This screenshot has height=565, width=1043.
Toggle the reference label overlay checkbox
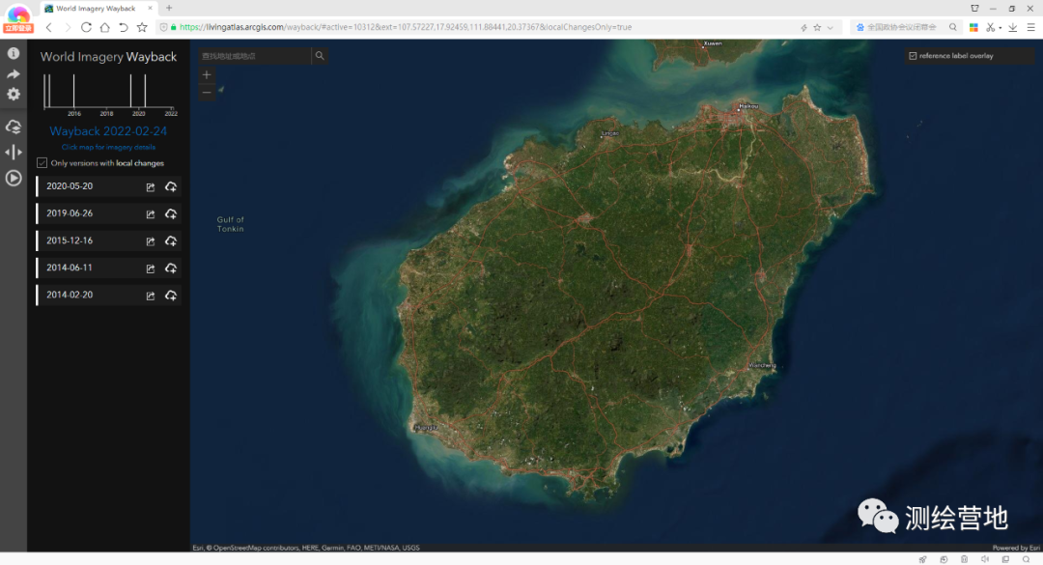913,56
